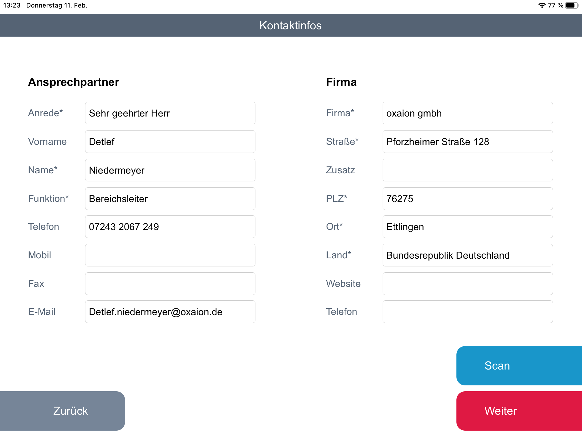Open the Anrede salutation field

[x=170, y=113]
